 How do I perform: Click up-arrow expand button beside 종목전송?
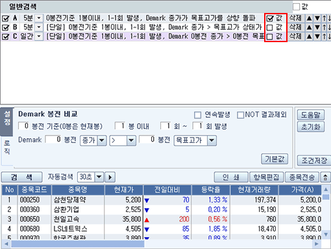(x=325, y=177)
